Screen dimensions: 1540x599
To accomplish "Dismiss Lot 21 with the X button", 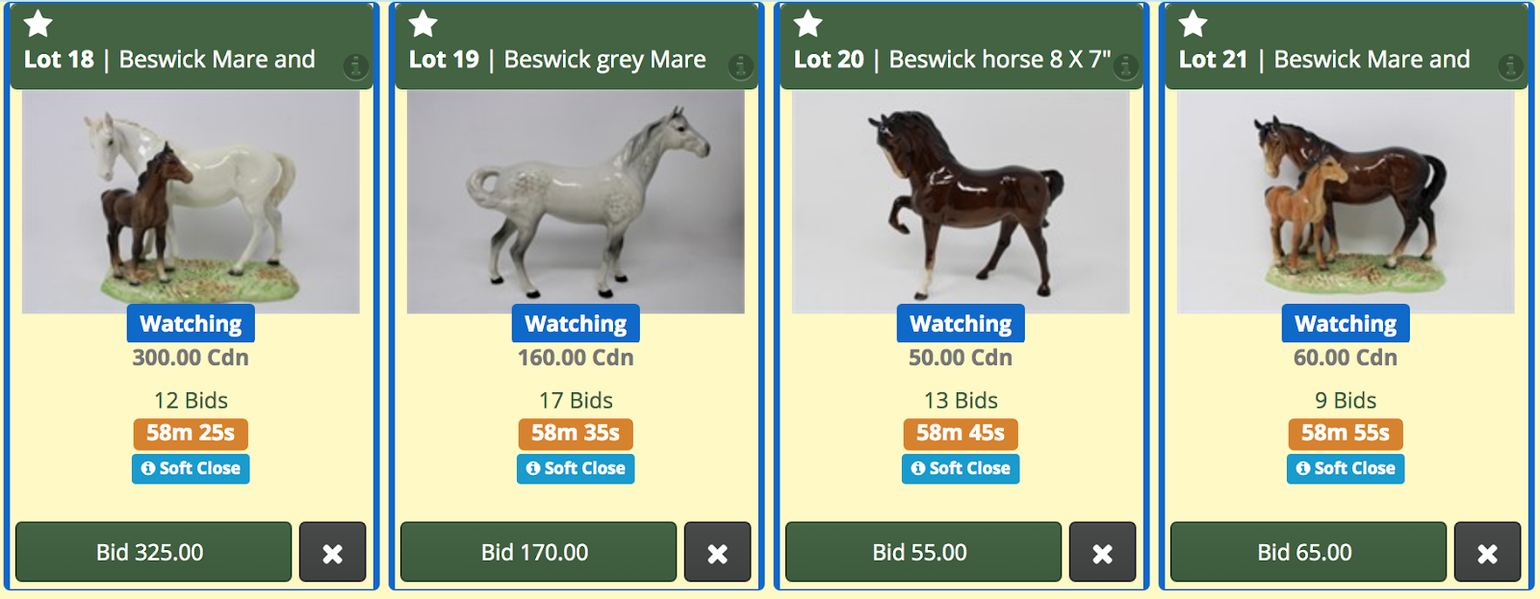I will click(x=1487, y=552).
